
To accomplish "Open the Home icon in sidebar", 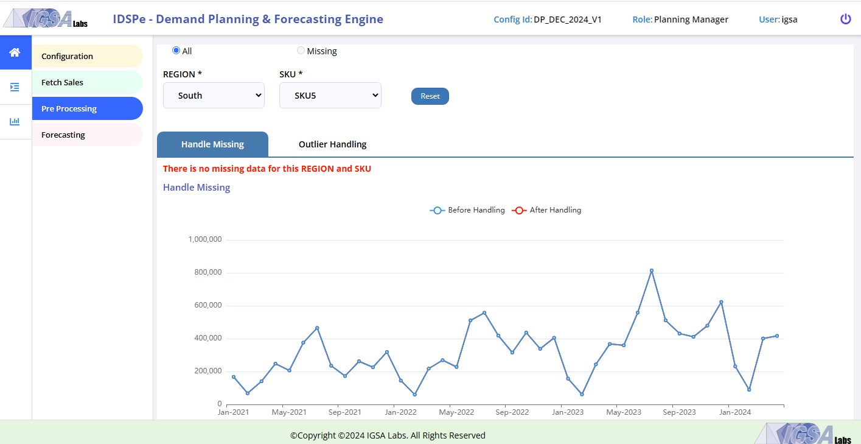I will click(x=15, y=52).
